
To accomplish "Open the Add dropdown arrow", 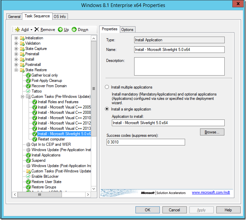I will tap(31, 30).
